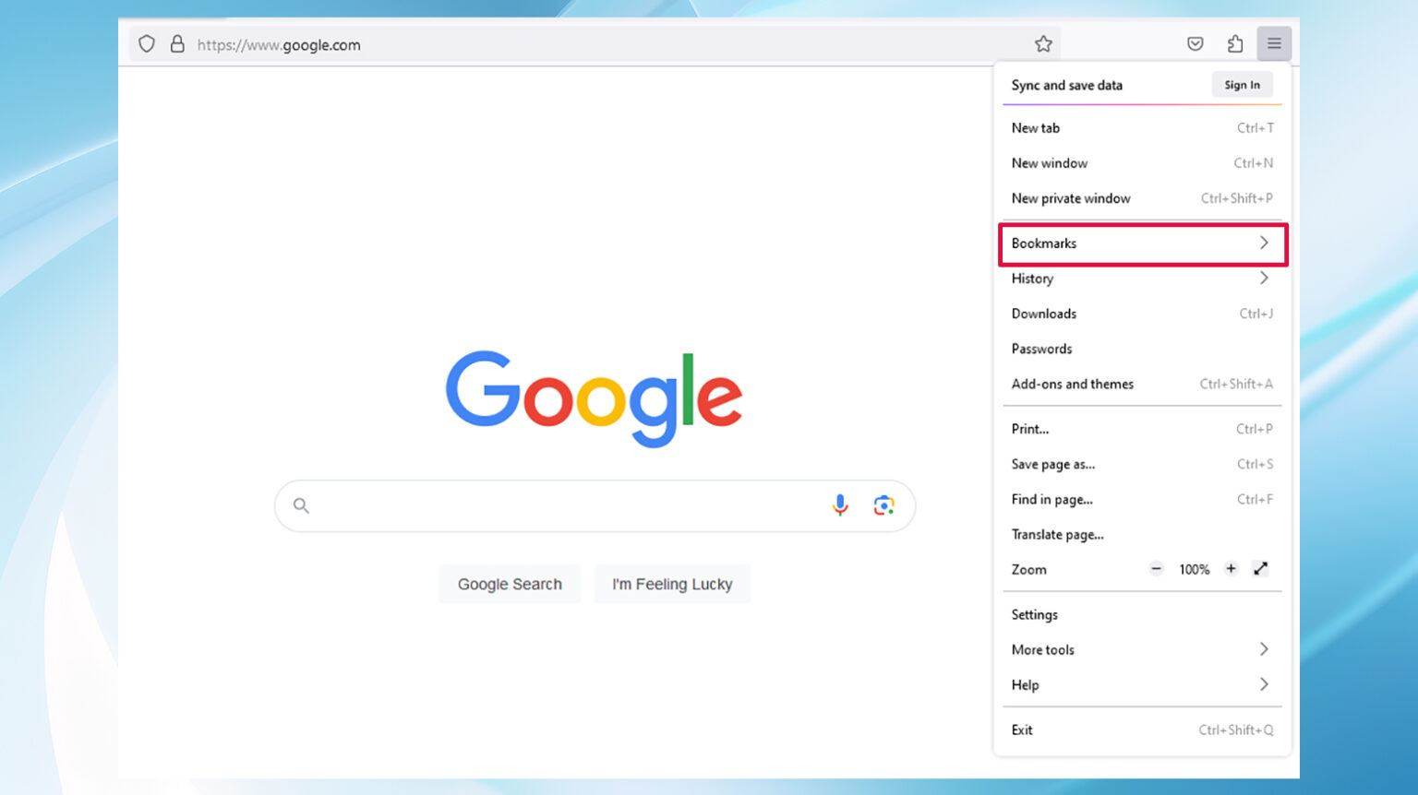Image resolution: width=1418 pixels, height=795 pixels.
Task: Open the Firefox hamburger menu icon
Action: pos(1275,42)
